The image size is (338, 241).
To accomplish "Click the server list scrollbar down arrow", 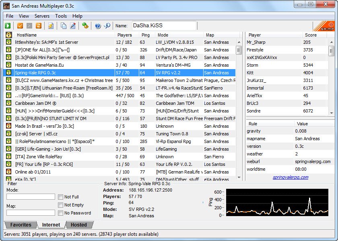I will click(239, 178).
